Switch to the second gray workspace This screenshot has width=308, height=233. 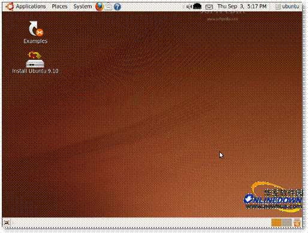286,222
